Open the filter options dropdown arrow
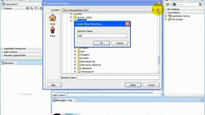This screenshot has width=205, height=115. pos(38,9)
